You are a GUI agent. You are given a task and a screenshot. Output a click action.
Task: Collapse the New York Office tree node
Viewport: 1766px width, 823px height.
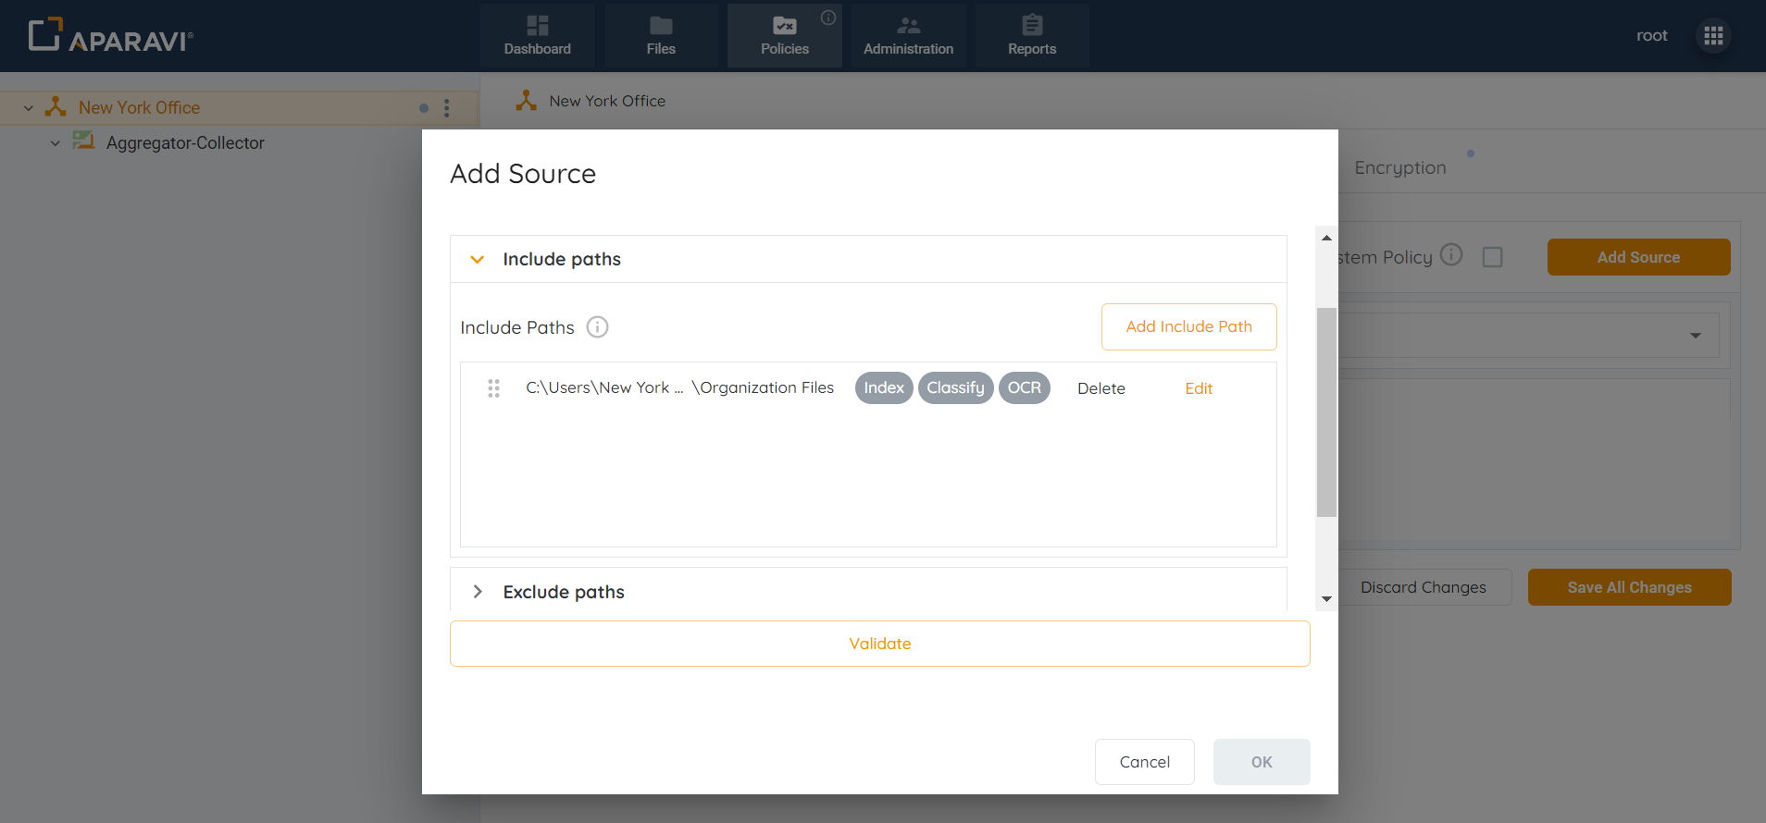pyautogui.click(x=29, y=108)
